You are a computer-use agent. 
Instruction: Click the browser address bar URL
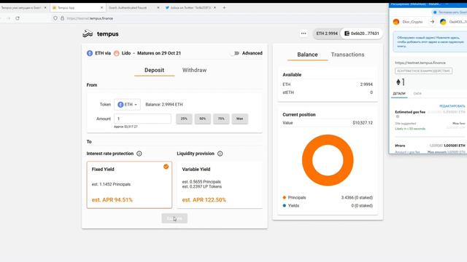pos(90,18)
